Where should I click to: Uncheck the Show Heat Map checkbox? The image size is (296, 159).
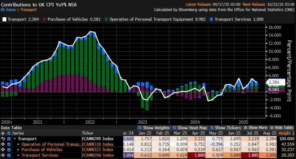click(174, 128)
